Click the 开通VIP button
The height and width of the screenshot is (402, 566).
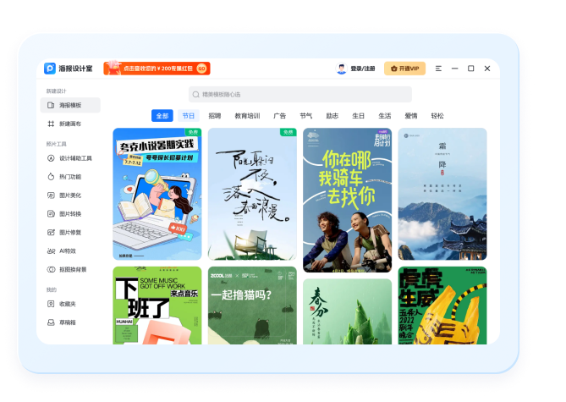pyautogui.click(x=404, y=69)
